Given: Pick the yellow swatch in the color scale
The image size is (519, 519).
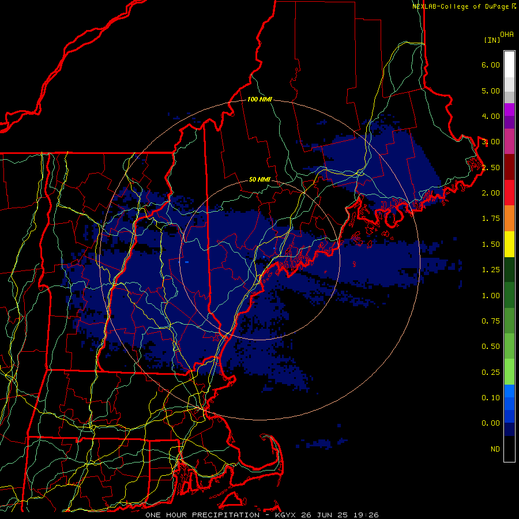Looking at the screenshot, I should click(509, 245).
